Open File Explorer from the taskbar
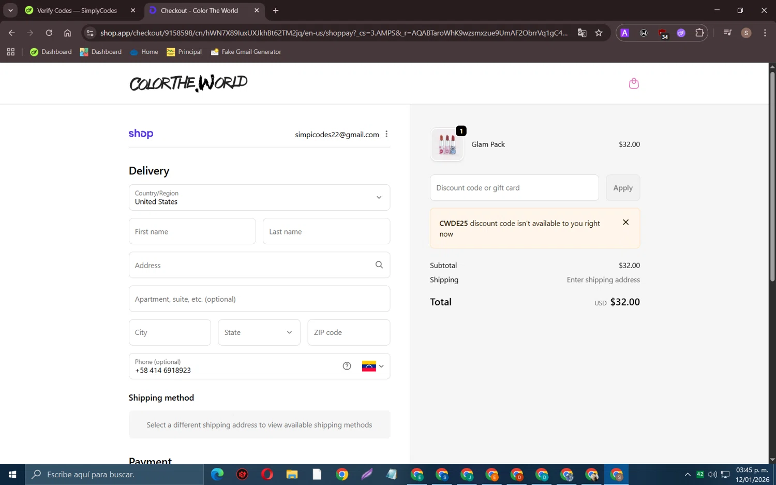 pyautogui.click(x=292, y=474)
